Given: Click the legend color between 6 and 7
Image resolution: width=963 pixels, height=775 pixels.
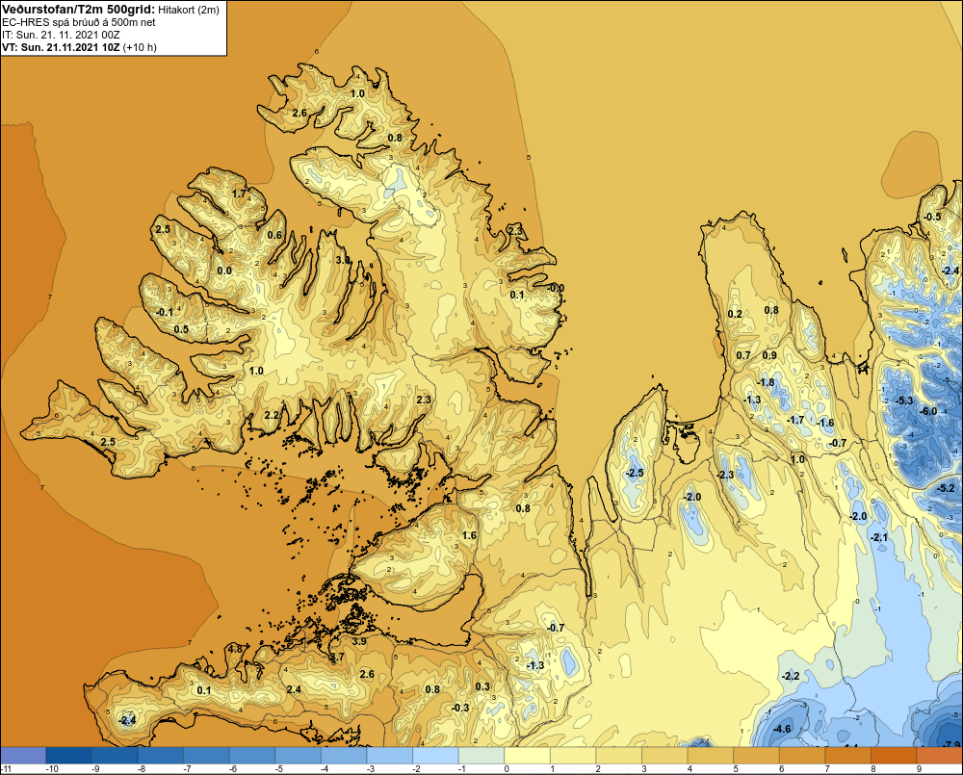Looking at the screenshot, I should coord(803,756).
